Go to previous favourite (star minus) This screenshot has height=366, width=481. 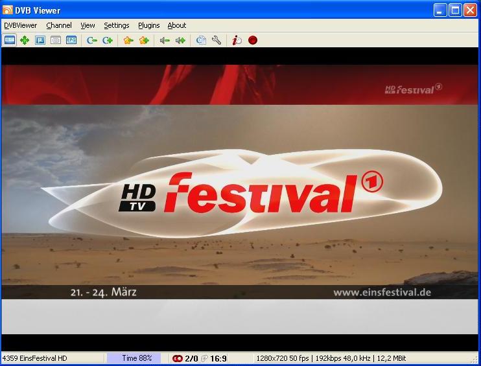pyautogui.click(x=128, y=40)
